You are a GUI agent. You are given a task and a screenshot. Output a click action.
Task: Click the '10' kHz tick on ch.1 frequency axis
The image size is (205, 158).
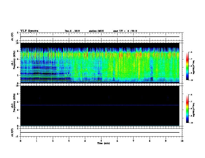[x=17, y=43]
